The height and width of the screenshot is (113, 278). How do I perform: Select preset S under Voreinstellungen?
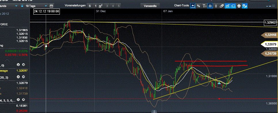90,6
